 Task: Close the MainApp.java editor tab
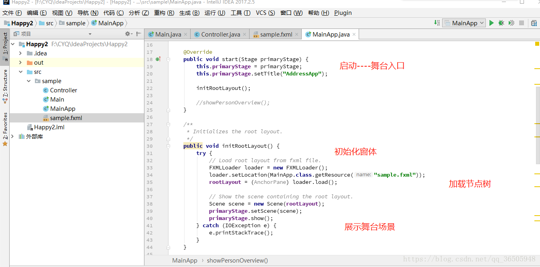354,35
